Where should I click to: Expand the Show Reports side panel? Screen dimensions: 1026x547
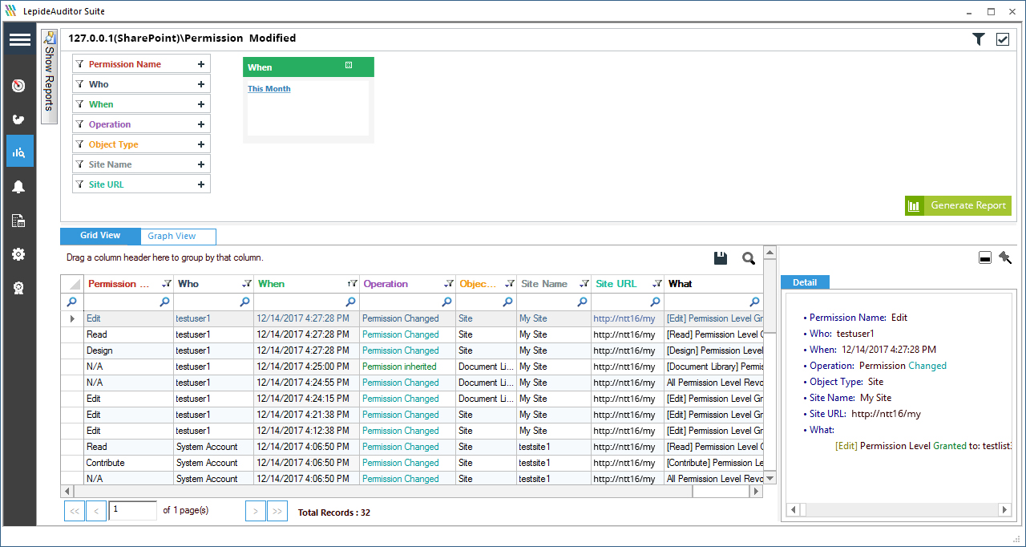pos(49,77)
